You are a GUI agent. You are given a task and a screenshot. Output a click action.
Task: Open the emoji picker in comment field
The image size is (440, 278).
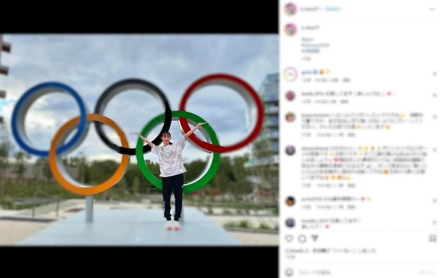pyautogui.click(x=289, y=273)
